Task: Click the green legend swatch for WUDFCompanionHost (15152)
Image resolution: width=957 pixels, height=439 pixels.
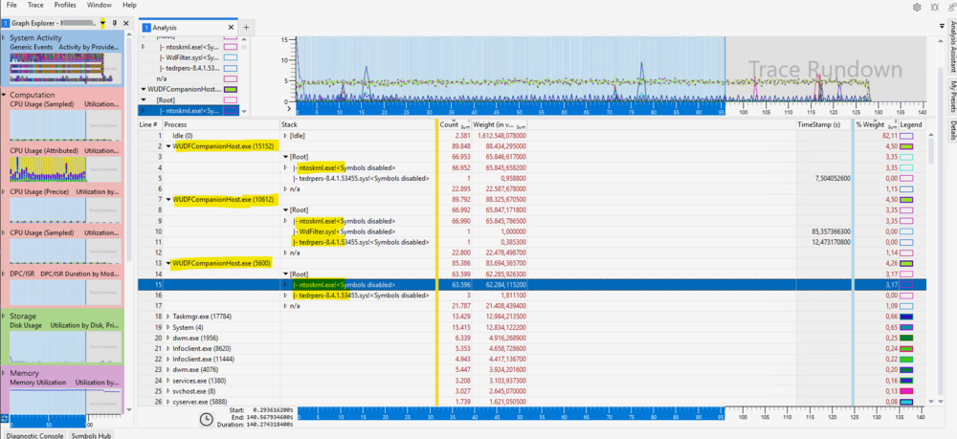Action: 906,146
